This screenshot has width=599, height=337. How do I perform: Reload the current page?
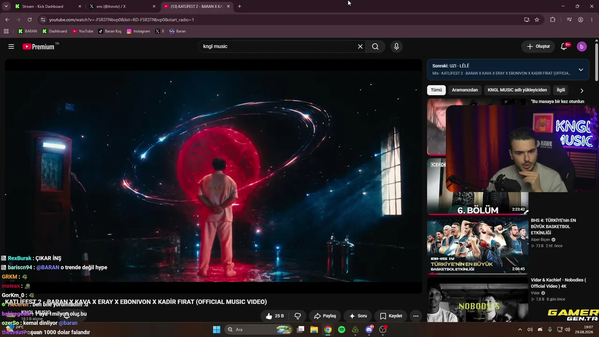click(29, 20)
